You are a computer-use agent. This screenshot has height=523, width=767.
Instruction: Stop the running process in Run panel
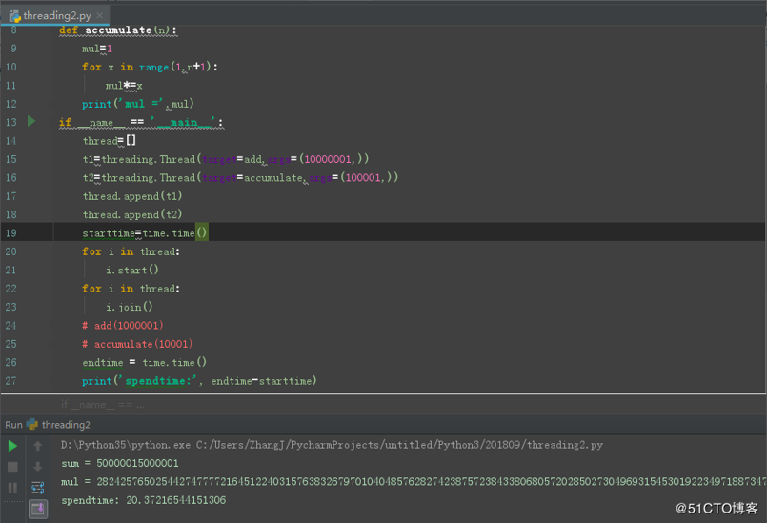(12, 467)
